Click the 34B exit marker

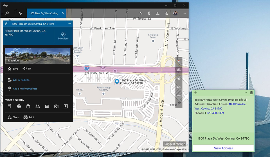[103, 68]
